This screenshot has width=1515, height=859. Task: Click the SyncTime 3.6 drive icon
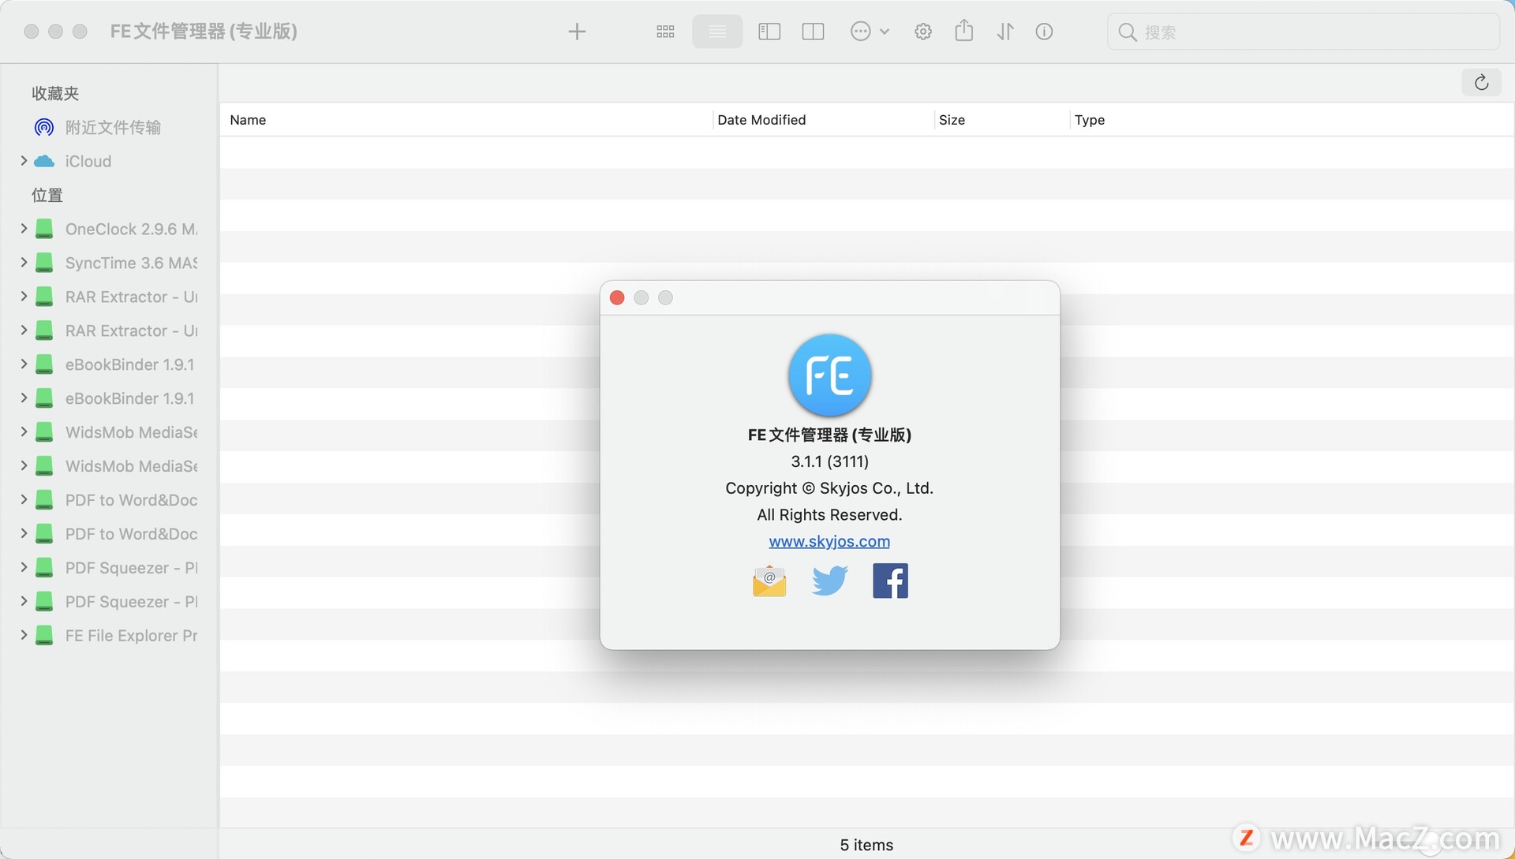pyautogui.click(x=44, y=263)
